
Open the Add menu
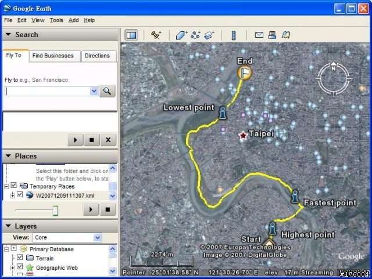point(74,20)
